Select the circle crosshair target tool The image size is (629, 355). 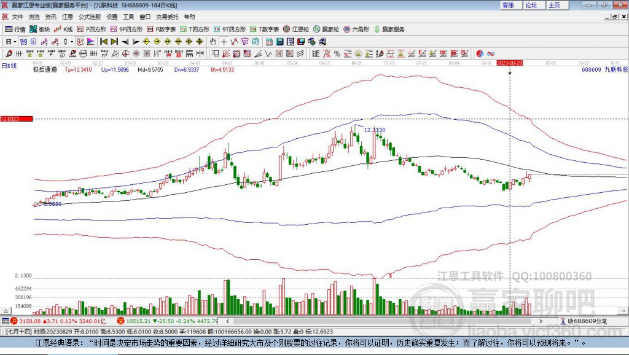click(x=125, y=53)
